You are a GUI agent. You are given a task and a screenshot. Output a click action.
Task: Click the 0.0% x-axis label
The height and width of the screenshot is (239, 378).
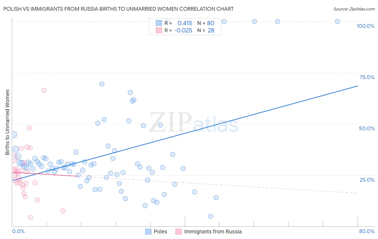click(x=18, y=231)
